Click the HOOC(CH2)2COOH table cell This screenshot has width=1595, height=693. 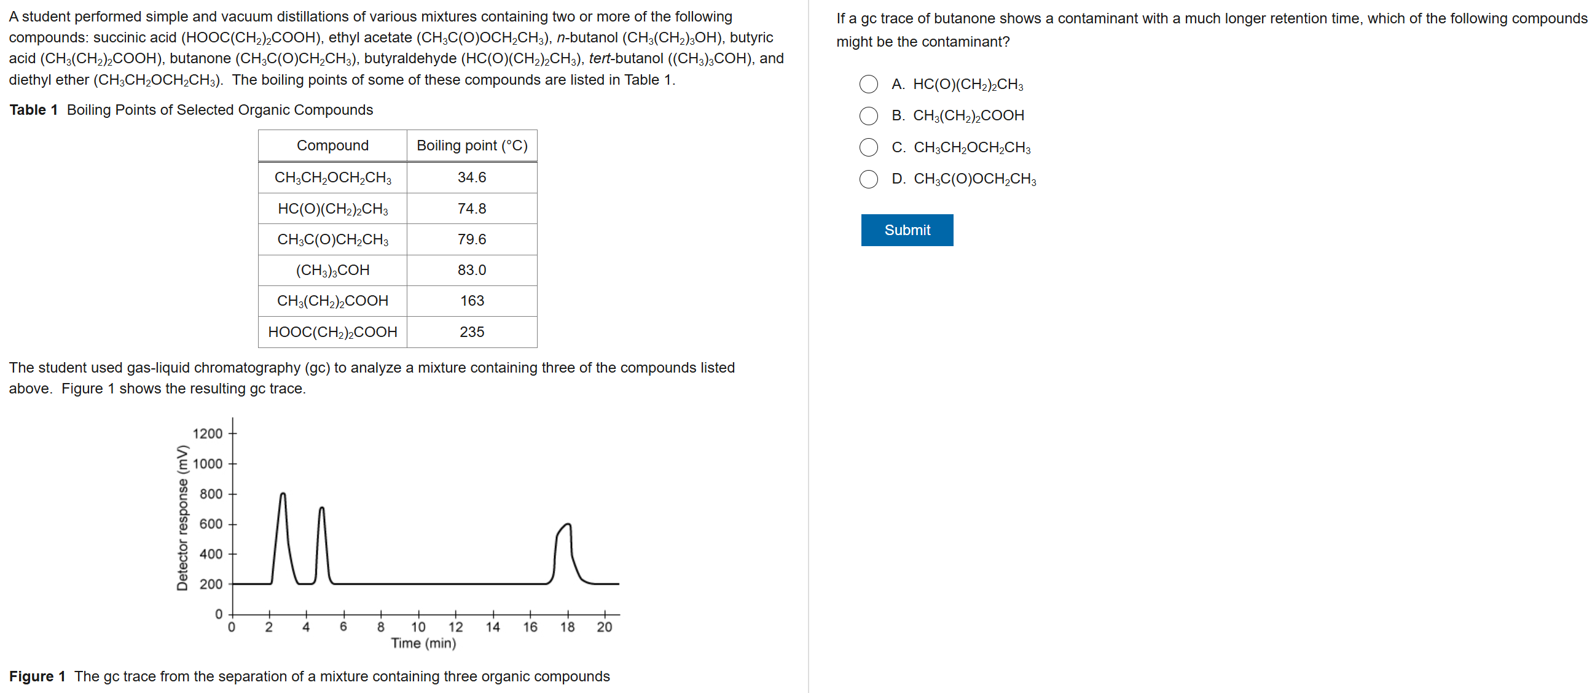332,332
